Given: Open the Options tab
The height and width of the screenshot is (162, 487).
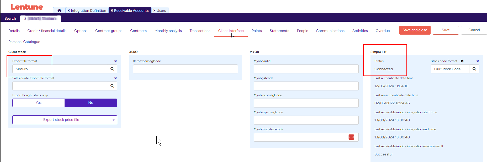Looking at the screenshot, I should (81, 31).
